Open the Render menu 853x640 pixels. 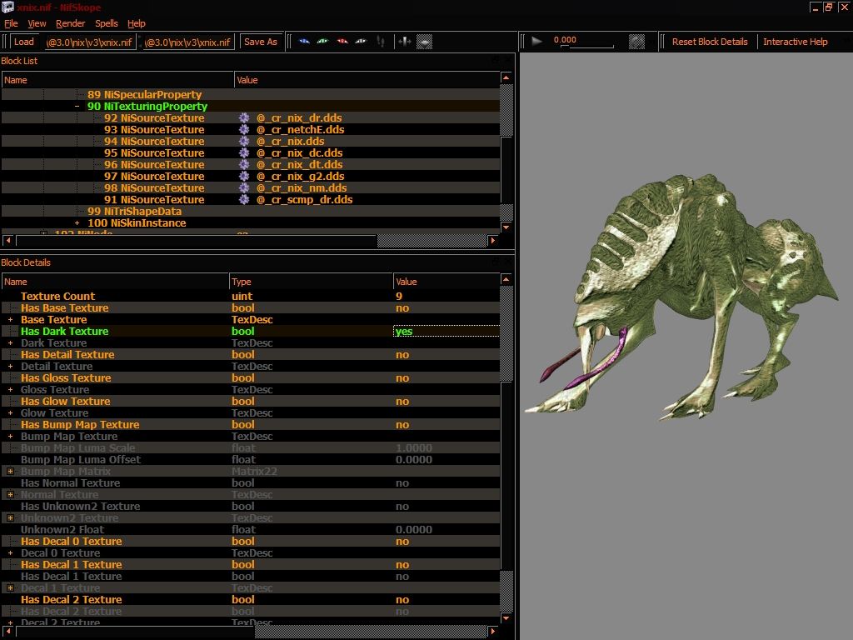pyautogui.click(x=71, y=23)
